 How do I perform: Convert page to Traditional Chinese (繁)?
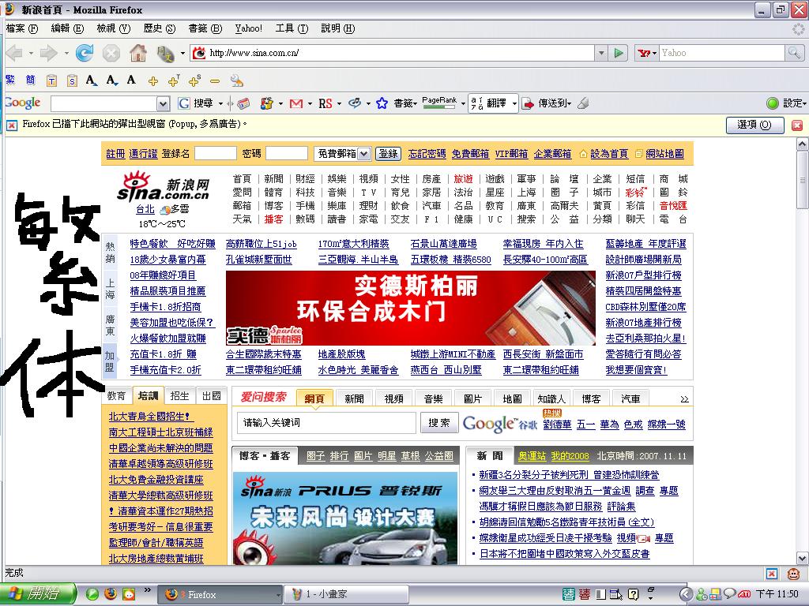(x=10, y=80)
